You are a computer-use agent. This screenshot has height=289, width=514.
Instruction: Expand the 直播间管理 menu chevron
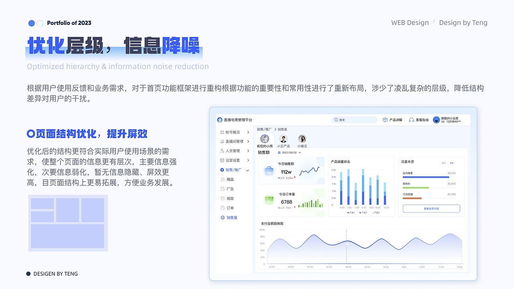pos(248,141)
